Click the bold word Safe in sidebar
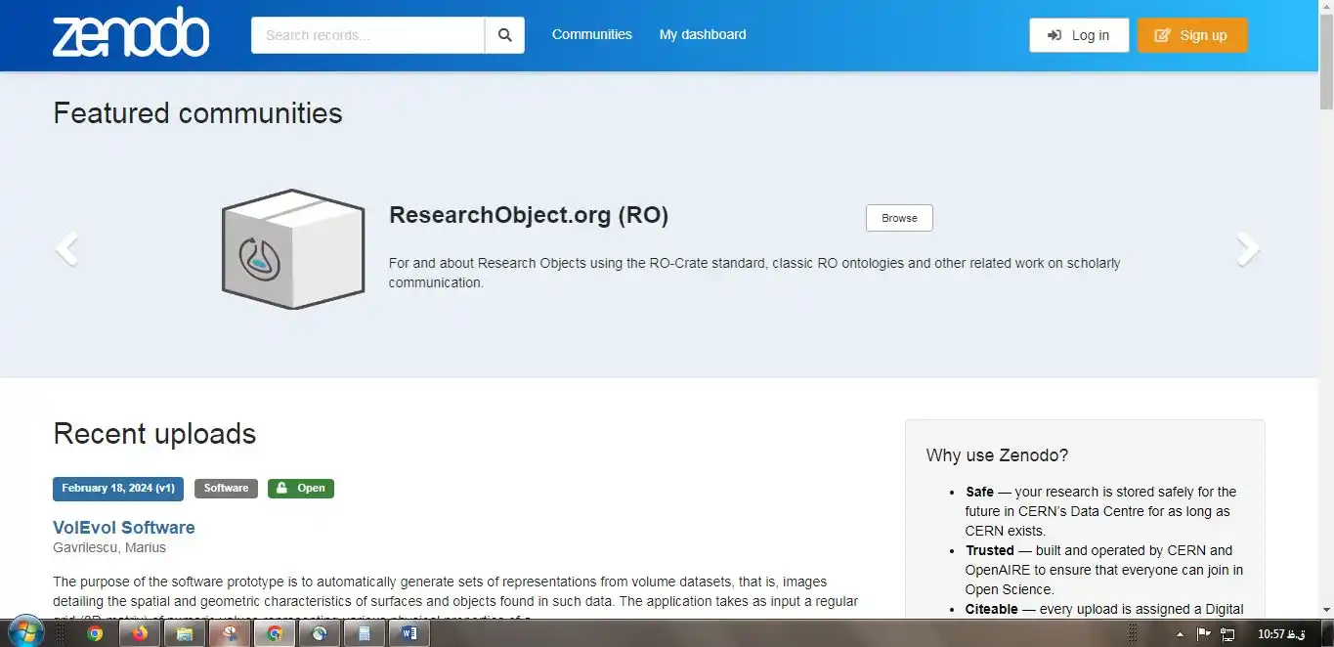Screen dimensions: 1334x647 979,492
